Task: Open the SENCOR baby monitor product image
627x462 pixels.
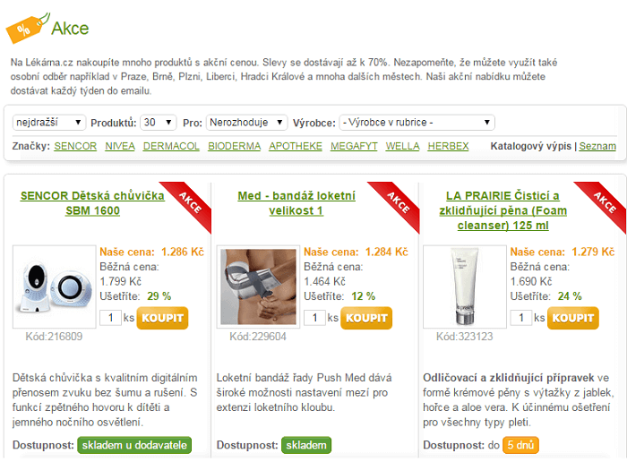Action: (x=55, y=287)
